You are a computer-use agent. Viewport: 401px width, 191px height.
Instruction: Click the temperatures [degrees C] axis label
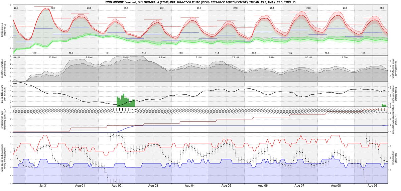tap(3, 29)
